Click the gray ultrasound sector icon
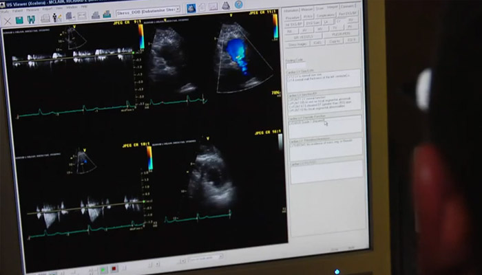This screenshot has height=275, width=482. pyautogui.click(x=226, y=5)
